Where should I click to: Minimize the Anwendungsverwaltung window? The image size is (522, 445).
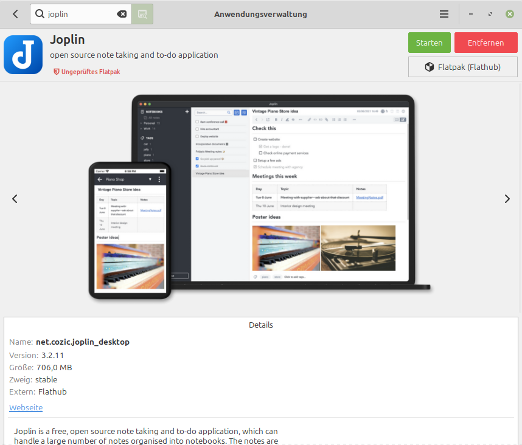tap(471, 14)
